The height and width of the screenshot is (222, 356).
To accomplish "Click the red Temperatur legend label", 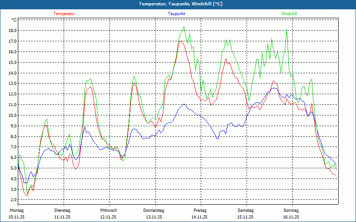I will tap(64, 14).
